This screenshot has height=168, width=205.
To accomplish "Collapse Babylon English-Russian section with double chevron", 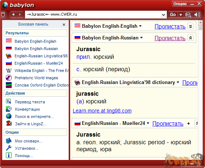I will pyautogui.click(x=190, y=38).
